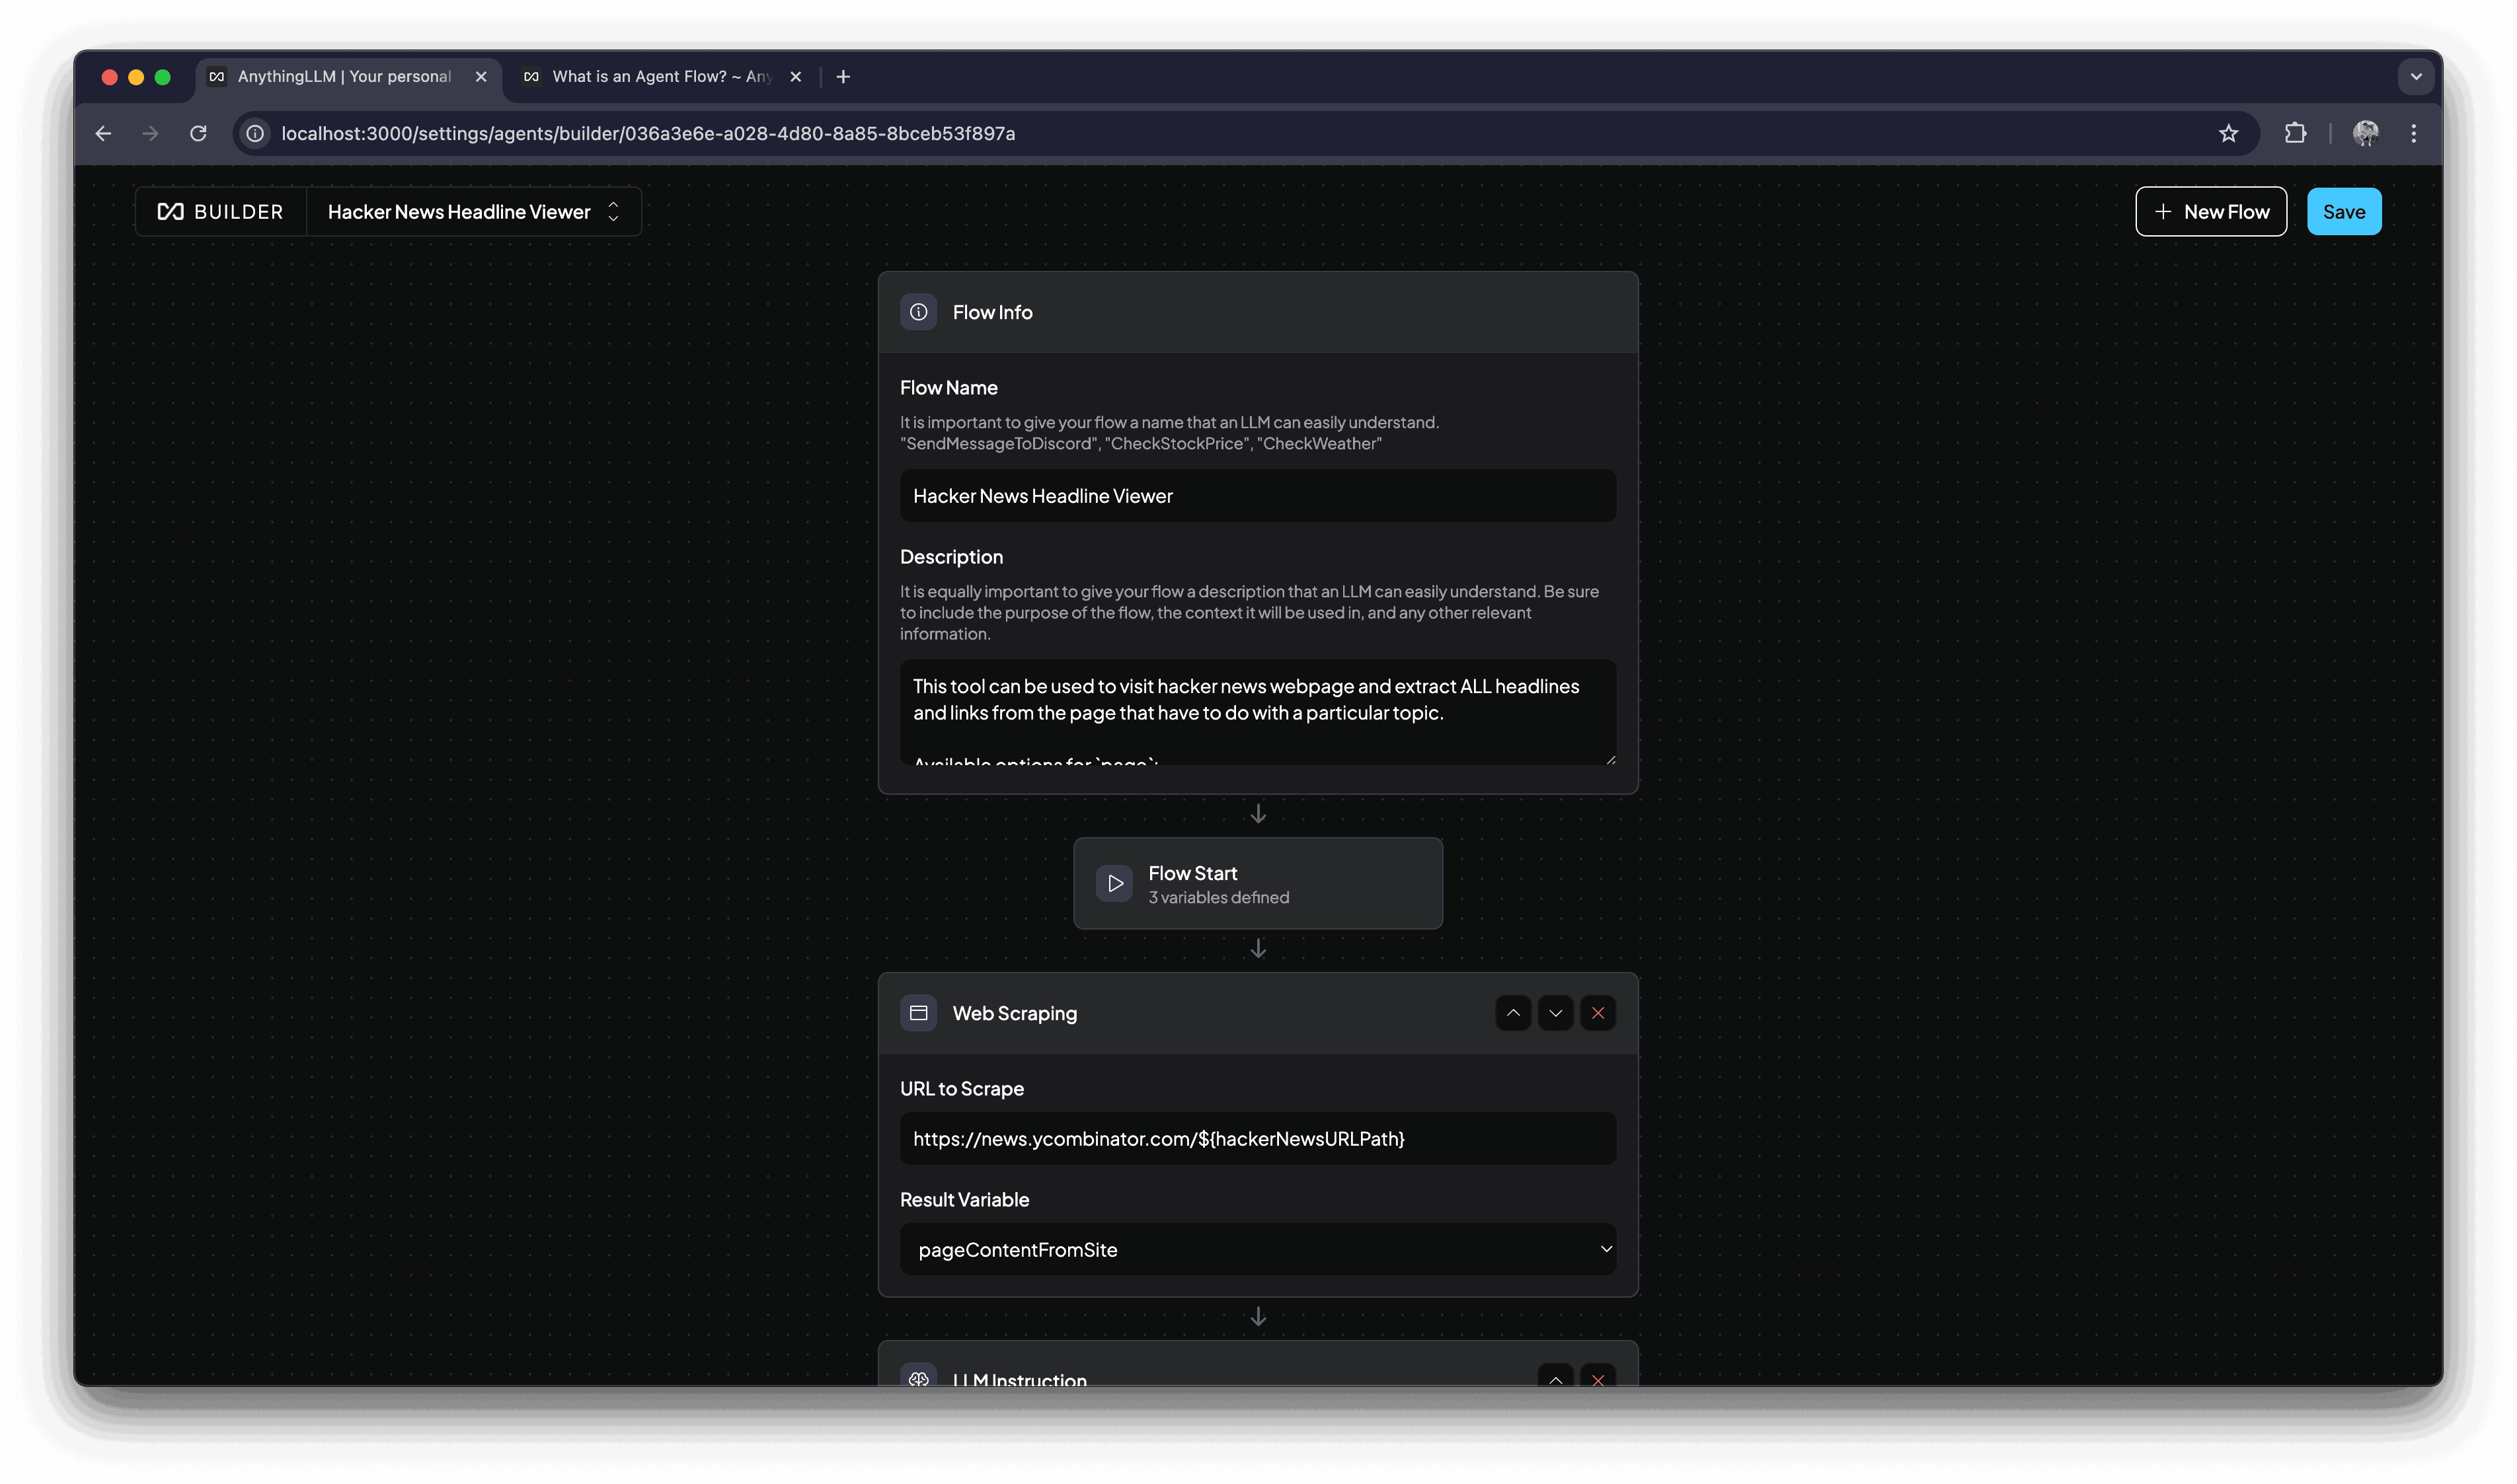Screen dimensions: 2517x1484
Task: Click the Flow Name dropdown arrow
Action: pos(613,210)
